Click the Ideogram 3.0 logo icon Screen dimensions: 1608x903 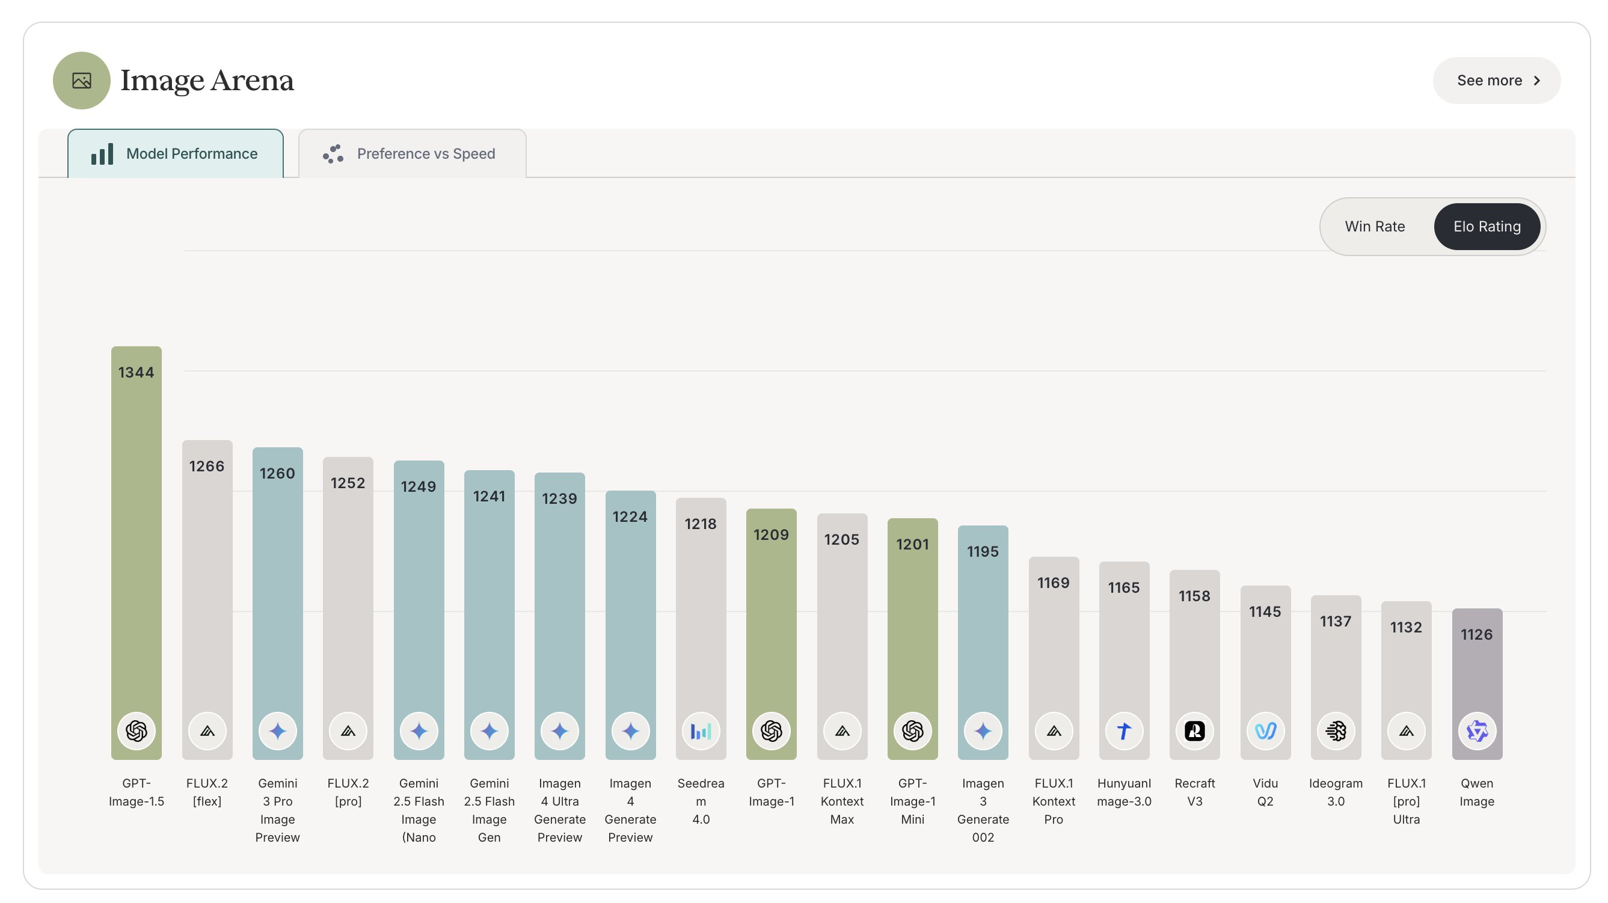(x=1336, y=731)
